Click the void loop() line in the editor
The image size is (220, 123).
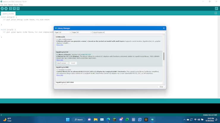[x=8, y=30]
